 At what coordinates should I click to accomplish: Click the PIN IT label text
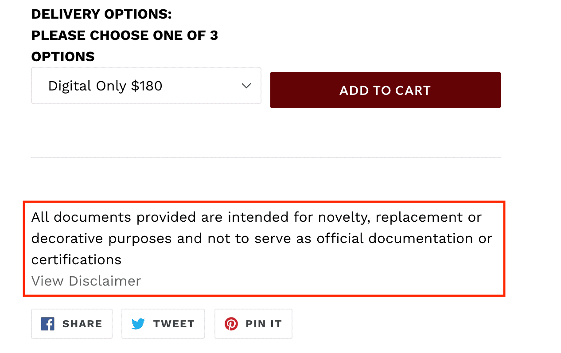pyautogui.click(x=264, y=324)
